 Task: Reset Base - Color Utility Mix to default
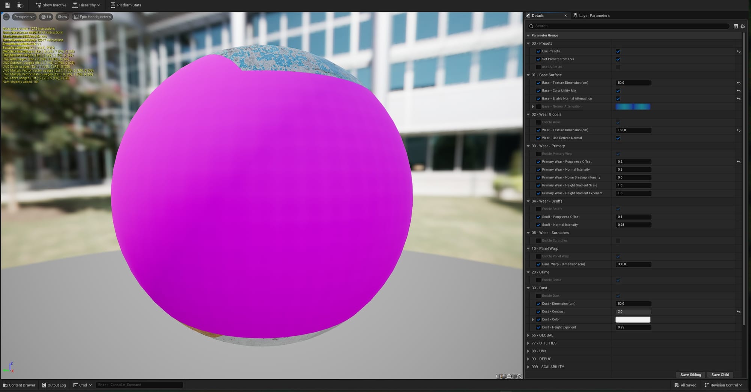pos(739,91)
